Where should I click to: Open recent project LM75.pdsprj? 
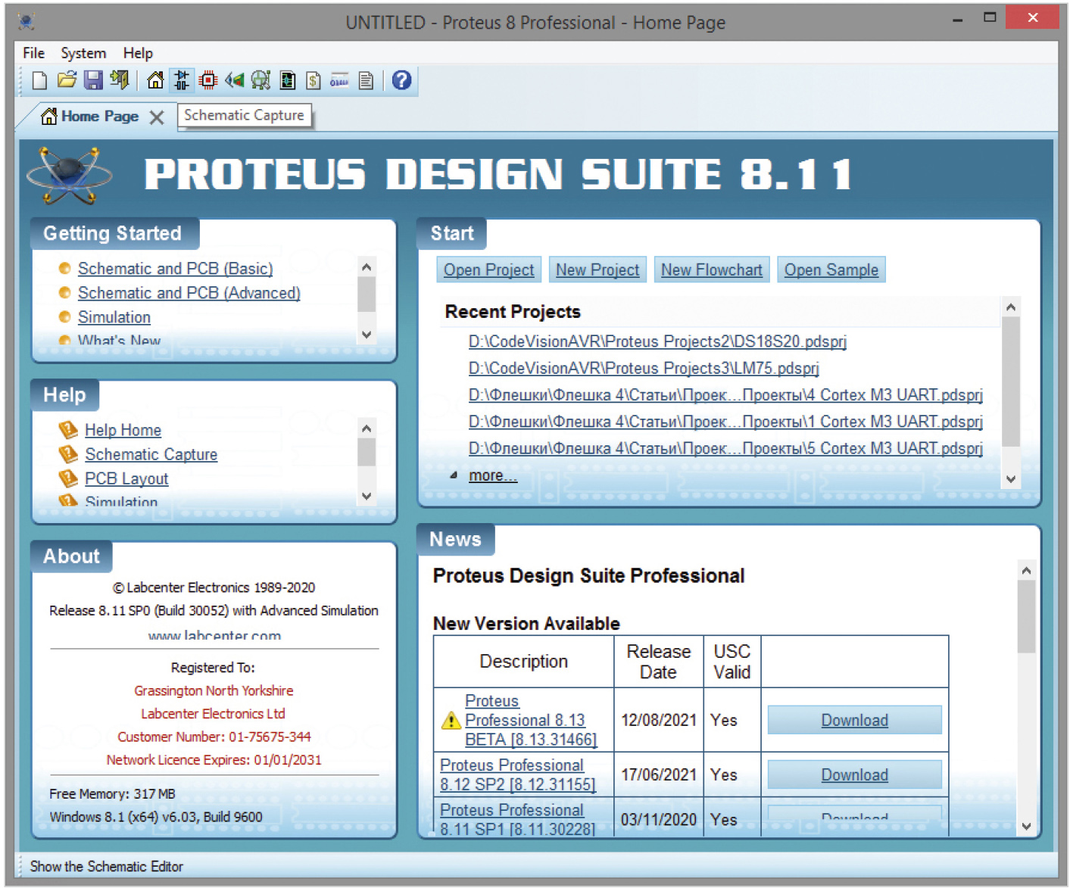(644, 368)
